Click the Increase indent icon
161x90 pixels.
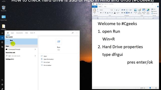tap(124, 10)
